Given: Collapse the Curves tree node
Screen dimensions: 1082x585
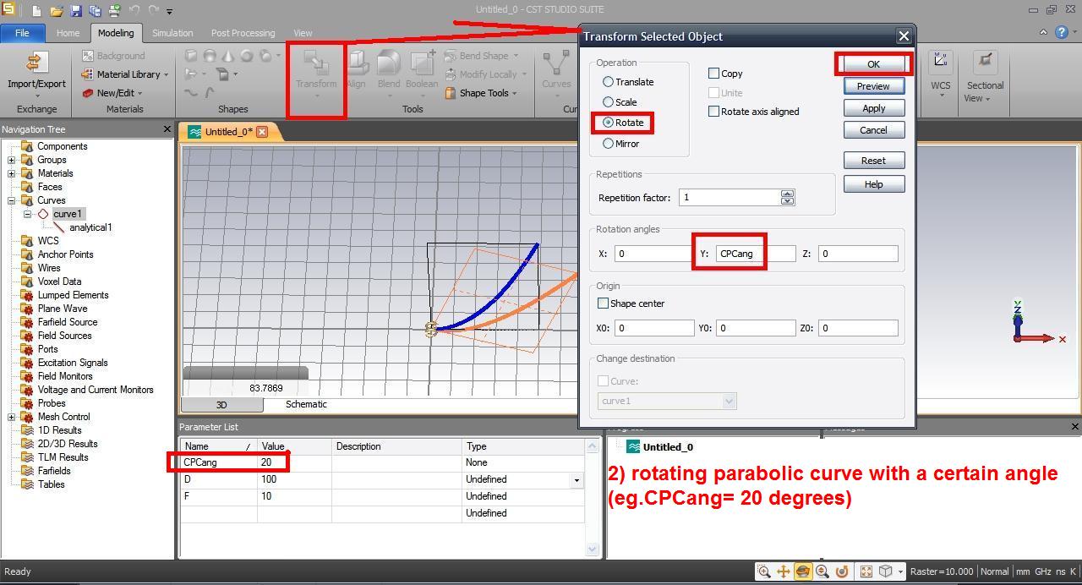Looking at the screenshot, I should pos(12,200).
